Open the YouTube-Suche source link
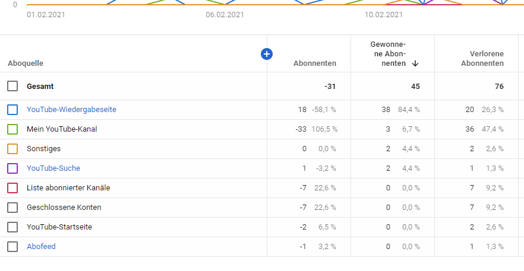The height and width of the screenshot is (271, 524). point(53,168)
